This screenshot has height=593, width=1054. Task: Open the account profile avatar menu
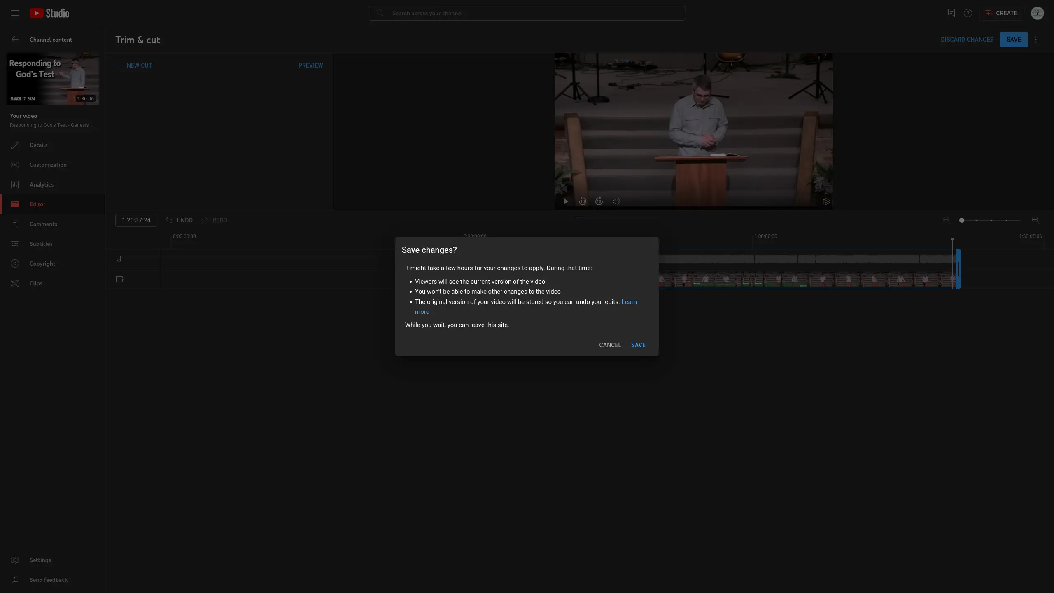pyautogui.click(x=1037, y=13)
